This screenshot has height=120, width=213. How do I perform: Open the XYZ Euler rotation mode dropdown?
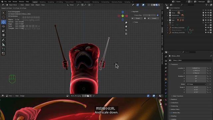click(196, 84)
